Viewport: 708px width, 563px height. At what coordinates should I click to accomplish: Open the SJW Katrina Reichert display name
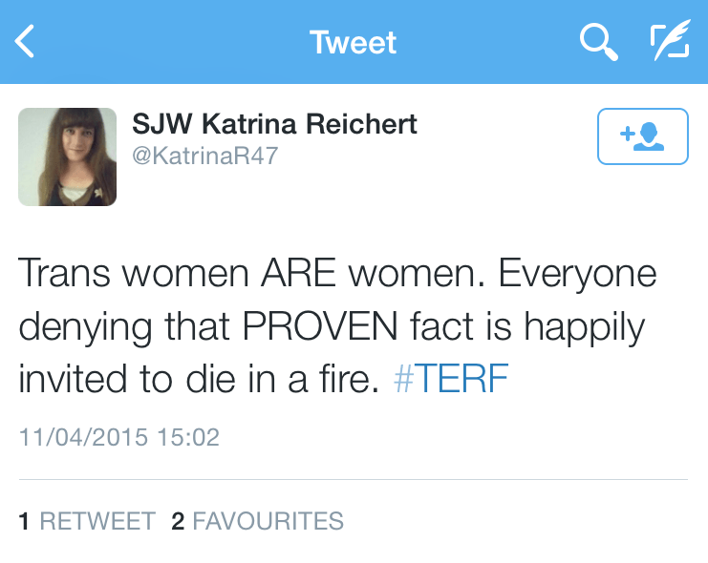click(x=274, y=125)
